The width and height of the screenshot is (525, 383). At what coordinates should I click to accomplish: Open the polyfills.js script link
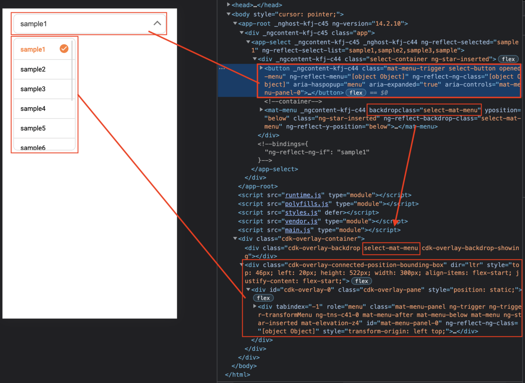[307, 204]
